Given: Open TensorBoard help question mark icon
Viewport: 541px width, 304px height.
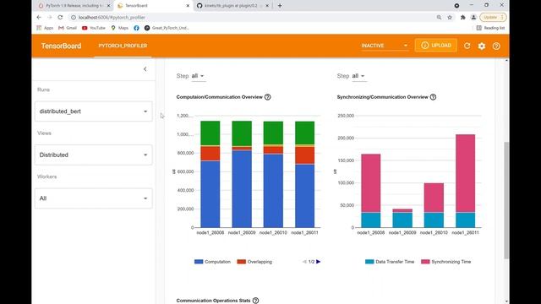Looking at the screenshot, I should (x=496, y=46).
